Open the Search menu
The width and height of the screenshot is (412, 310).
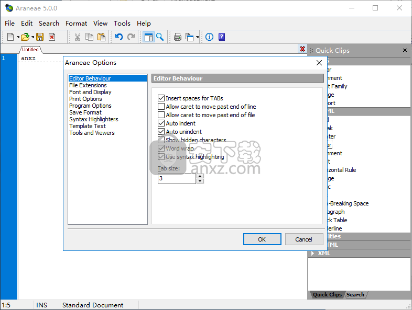tap(49, 24)
